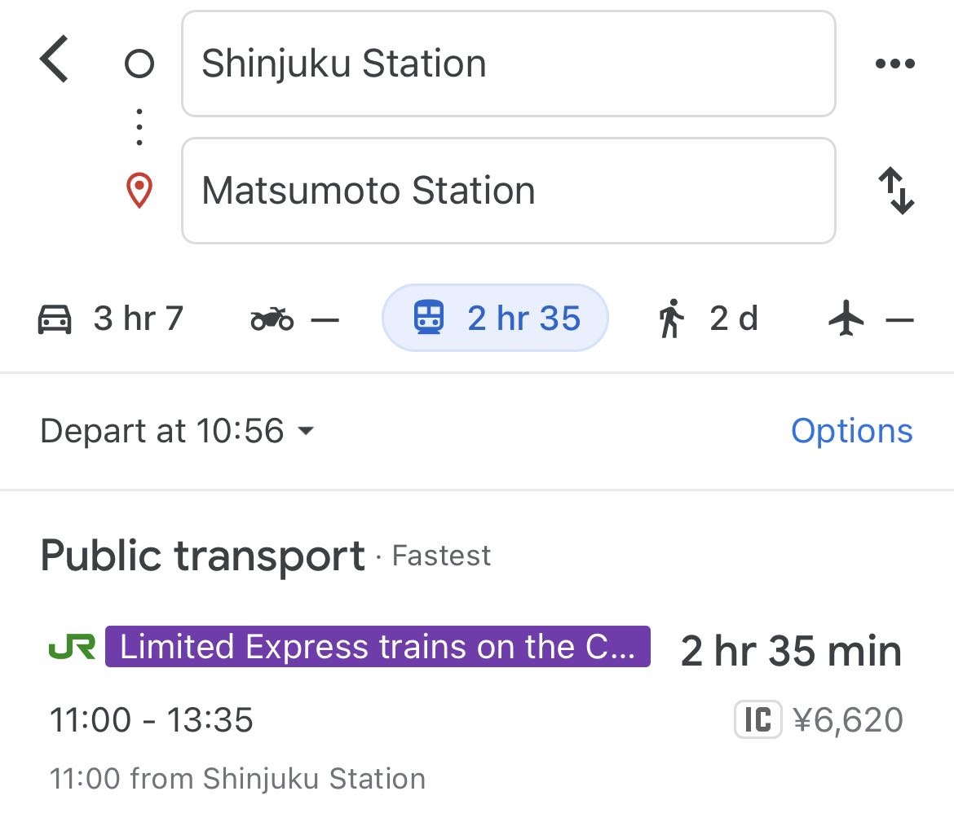
Task: Open the three-dot more options menu
Action: (895, 64)
